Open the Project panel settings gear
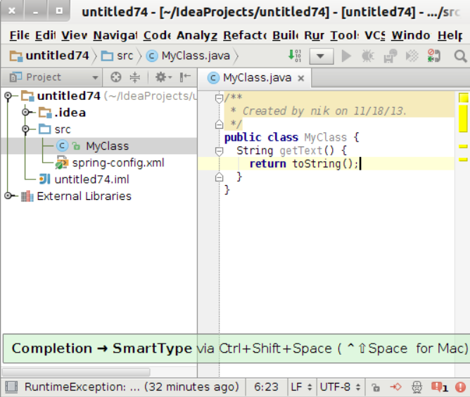 [x=163, y=77]
